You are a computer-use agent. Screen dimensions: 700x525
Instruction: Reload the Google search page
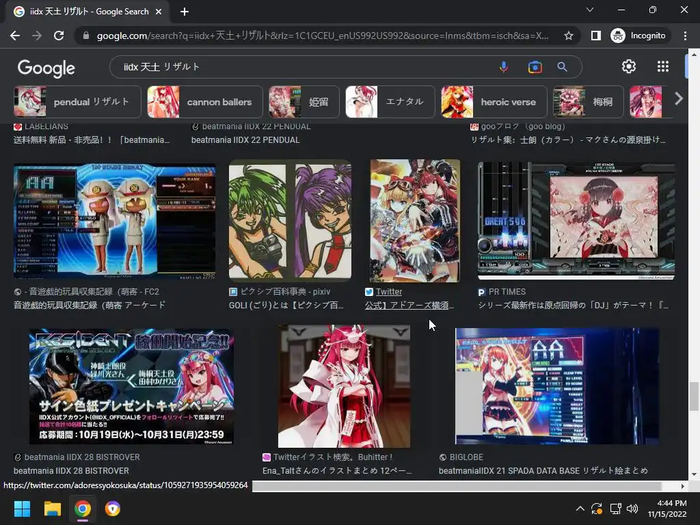59,36
